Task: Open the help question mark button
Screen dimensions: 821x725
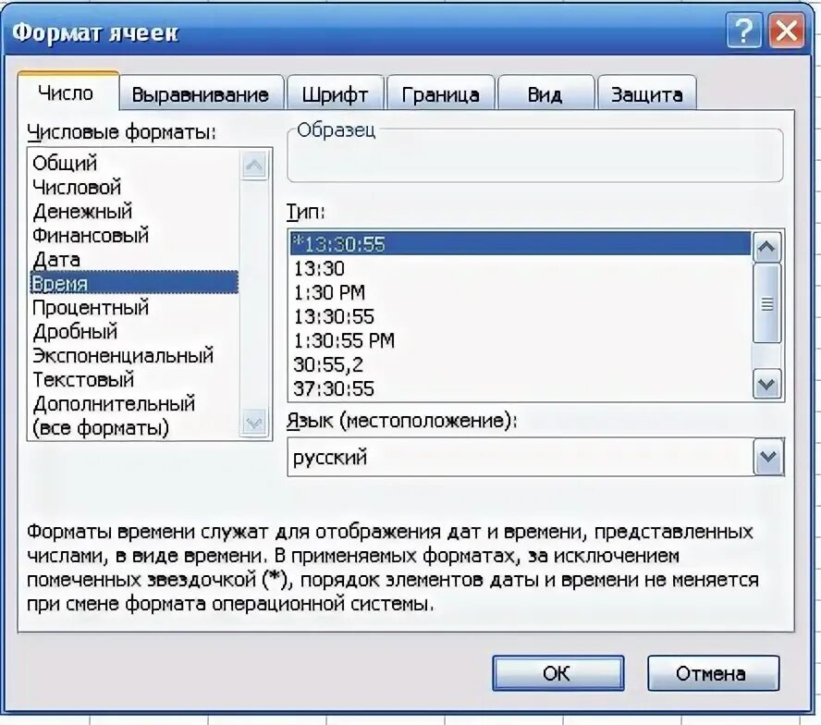Action: click(744, 31)
